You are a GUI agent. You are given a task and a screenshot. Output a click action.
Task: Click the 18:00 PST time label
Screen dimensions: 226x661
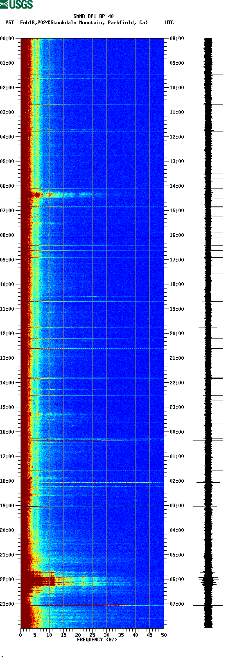tap(7, 481)
